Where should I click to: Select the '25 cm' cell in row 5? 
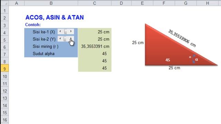[95, 39]
